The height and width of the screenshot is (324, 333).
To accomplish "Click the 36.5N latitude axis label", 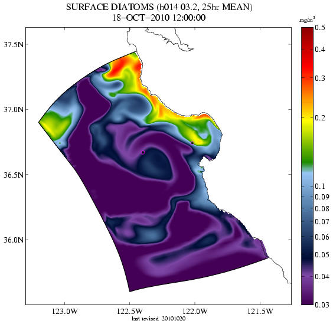I will click(x=14, y=175).
